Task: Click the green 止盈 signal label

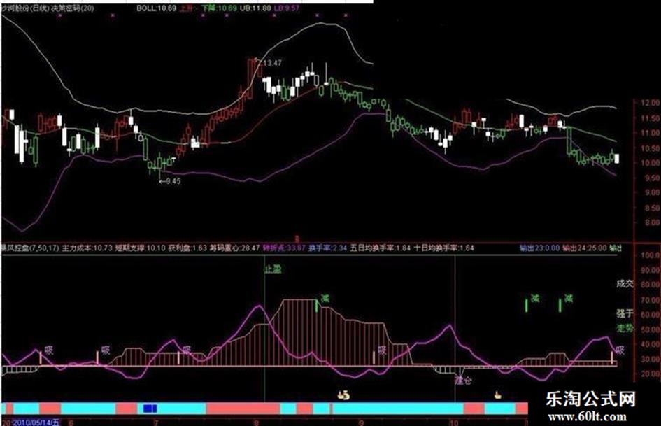Action: (273, 269)
